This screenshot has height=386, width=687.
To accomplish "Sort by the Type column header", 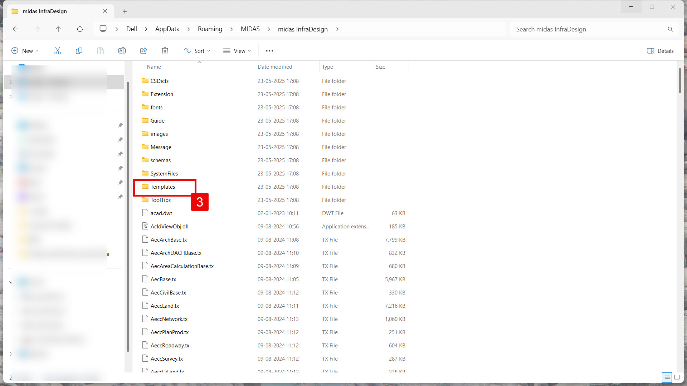I will click(327, 67).
